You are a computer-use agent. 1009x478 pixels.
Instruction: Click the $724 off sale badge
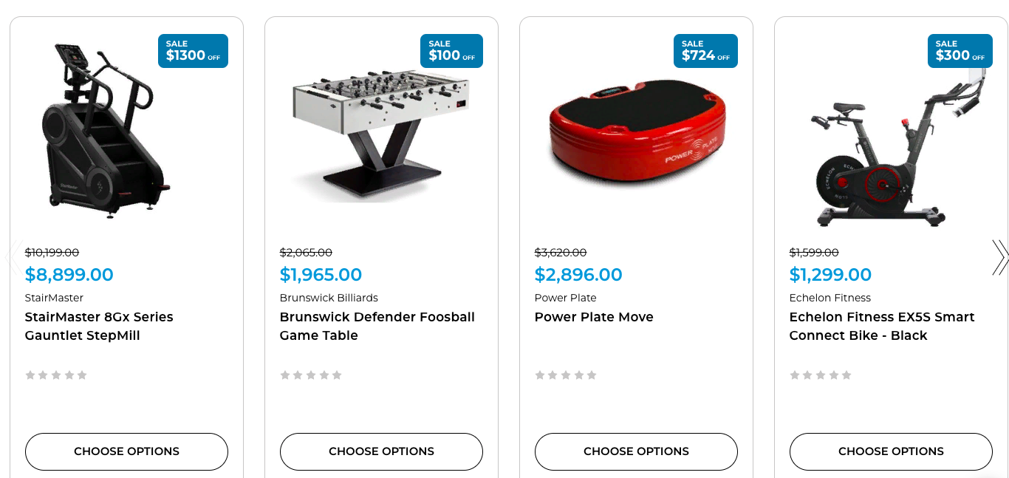tap(705, 51)
